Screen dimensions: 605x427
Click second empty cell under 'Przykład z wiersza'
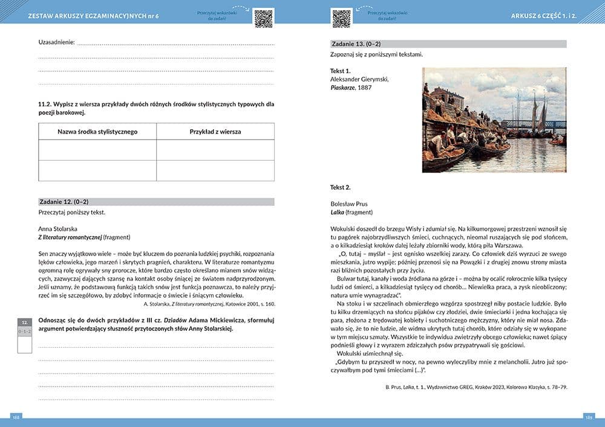tap(215, 170)
